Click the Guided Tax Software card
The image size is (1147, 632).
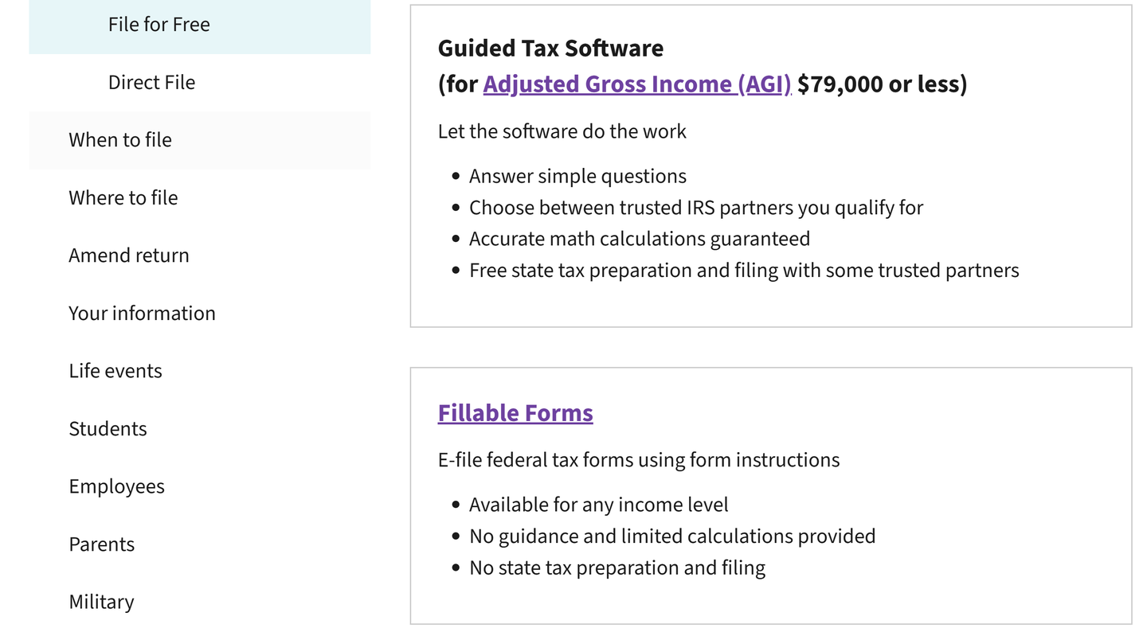click(771, 166)
